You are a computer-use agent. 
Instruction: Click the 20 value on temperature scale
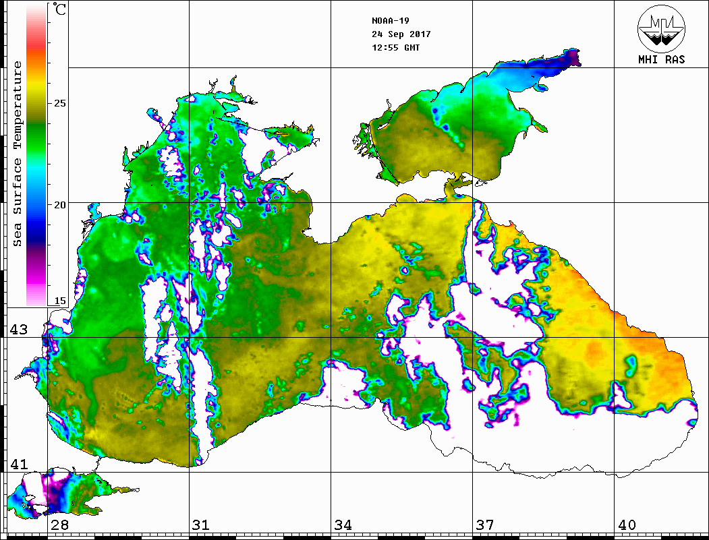click(x=59, y=205)
